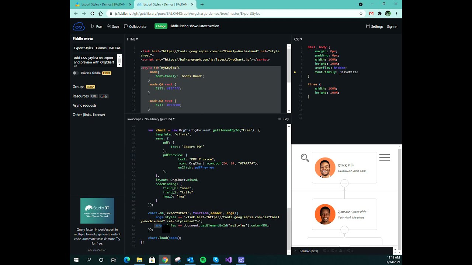Tidy the JavaScript code

click(x=283, y=119)
